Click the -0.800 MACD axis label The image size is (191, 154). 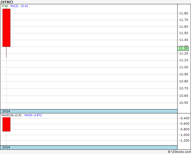coord(184,129)
